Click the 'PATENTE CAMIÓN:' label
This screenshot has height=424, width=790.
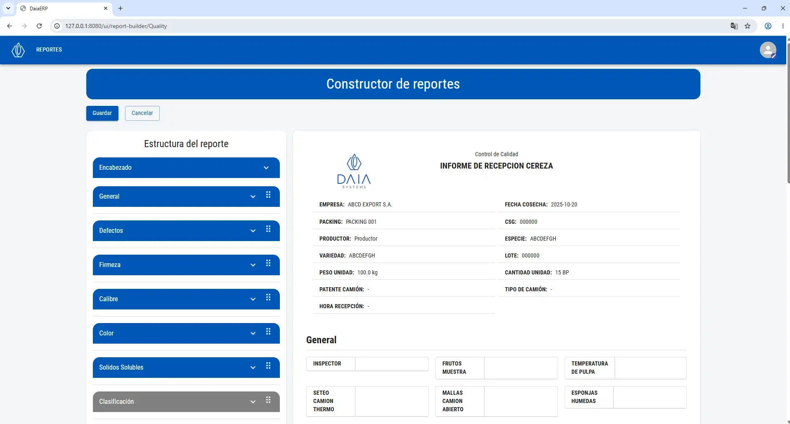342,290
